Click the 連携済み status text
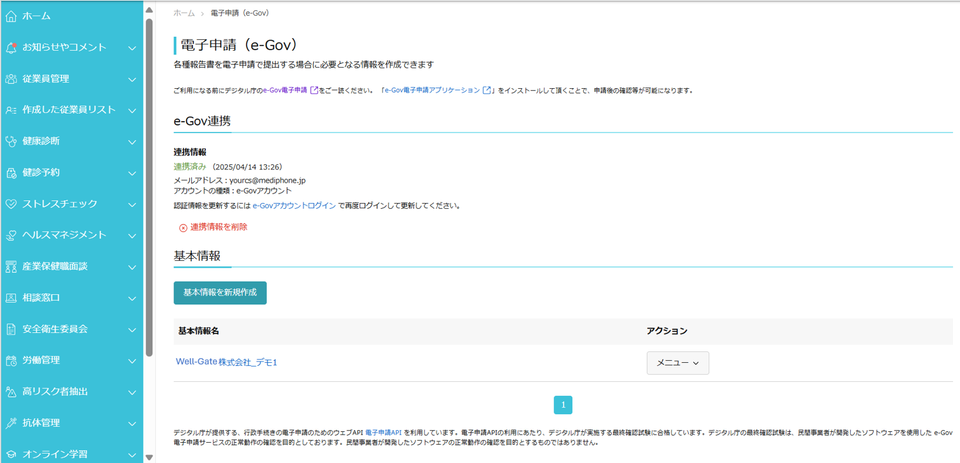Image resolution: width=960 pixels, height=463 pixels. 190,167
